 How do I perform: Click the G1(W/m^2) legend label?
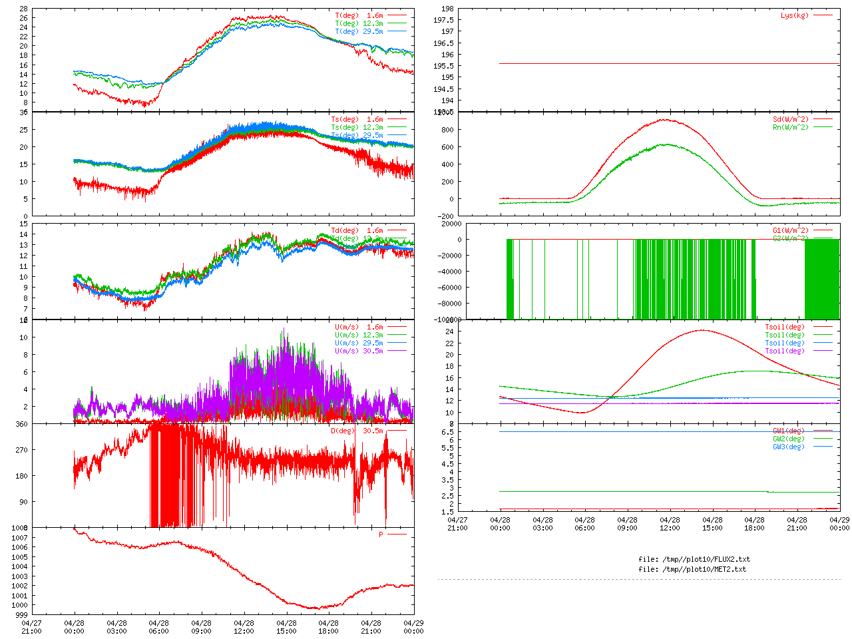pos(790,230)
